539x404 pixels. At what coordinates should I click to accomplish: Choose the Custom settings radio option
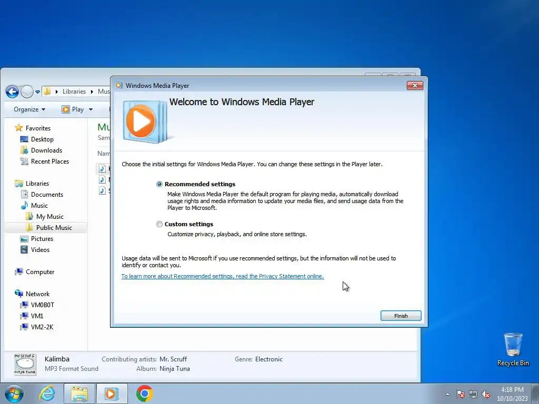click(x=159, y=224)
